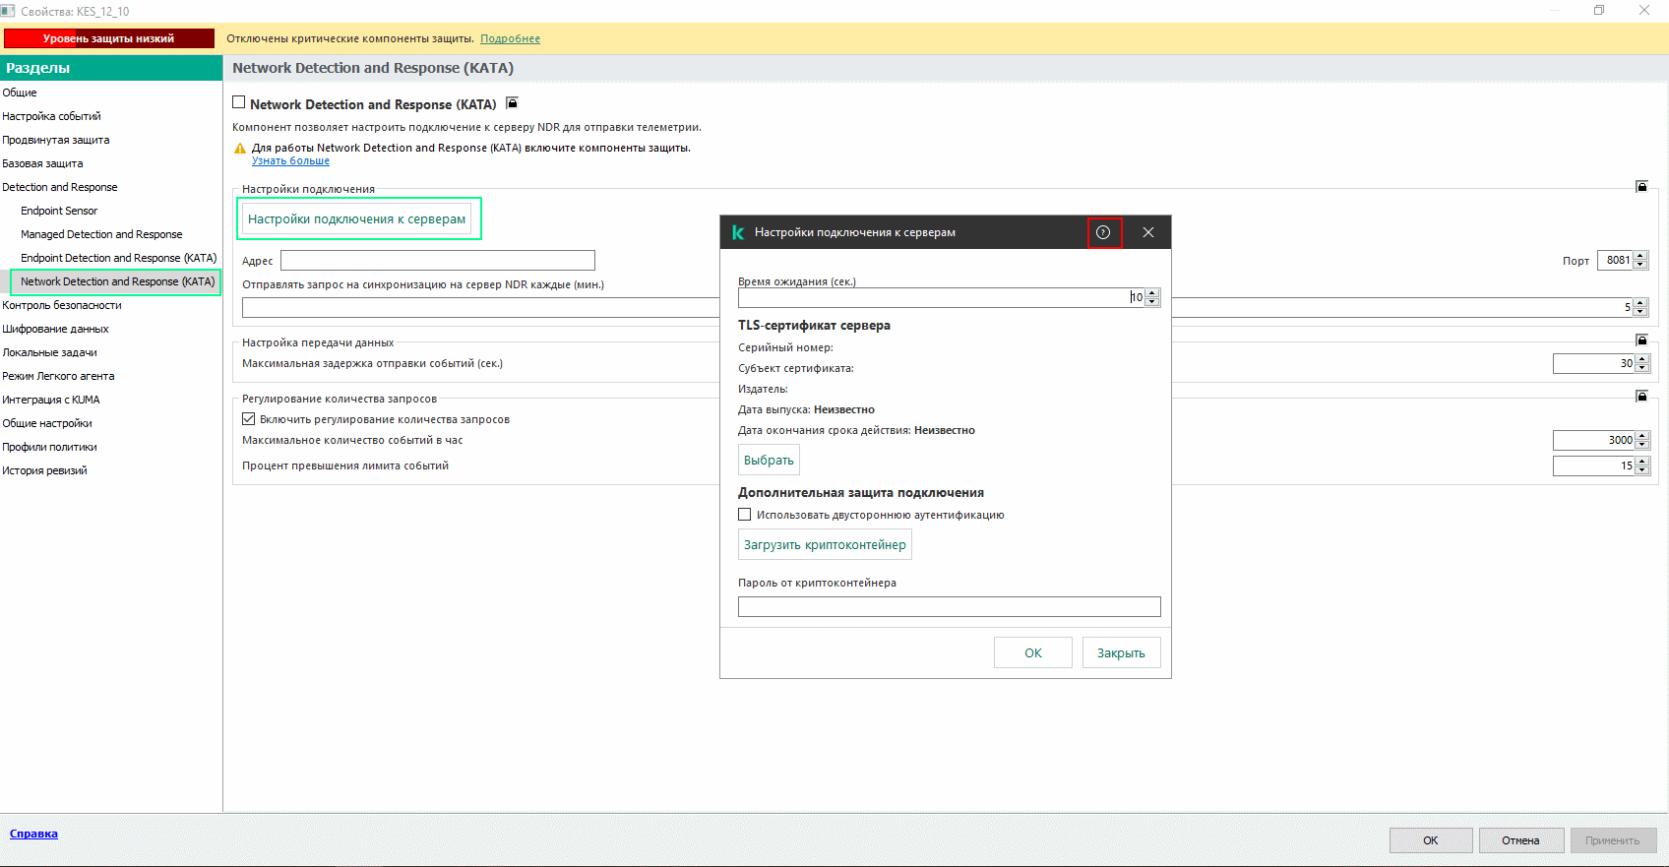Open the Локальные задачи section

coord(49,352)
